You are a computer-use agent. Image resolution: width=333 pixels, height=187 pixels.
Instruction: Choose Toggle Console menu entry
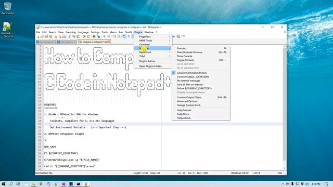(201, 60)
